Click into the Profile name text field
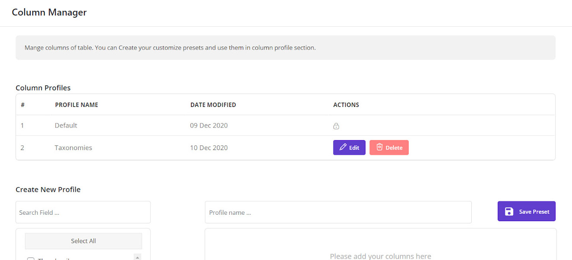Viewport: 572px width, 260px height. pyautogui.click(x=338, y=212)
